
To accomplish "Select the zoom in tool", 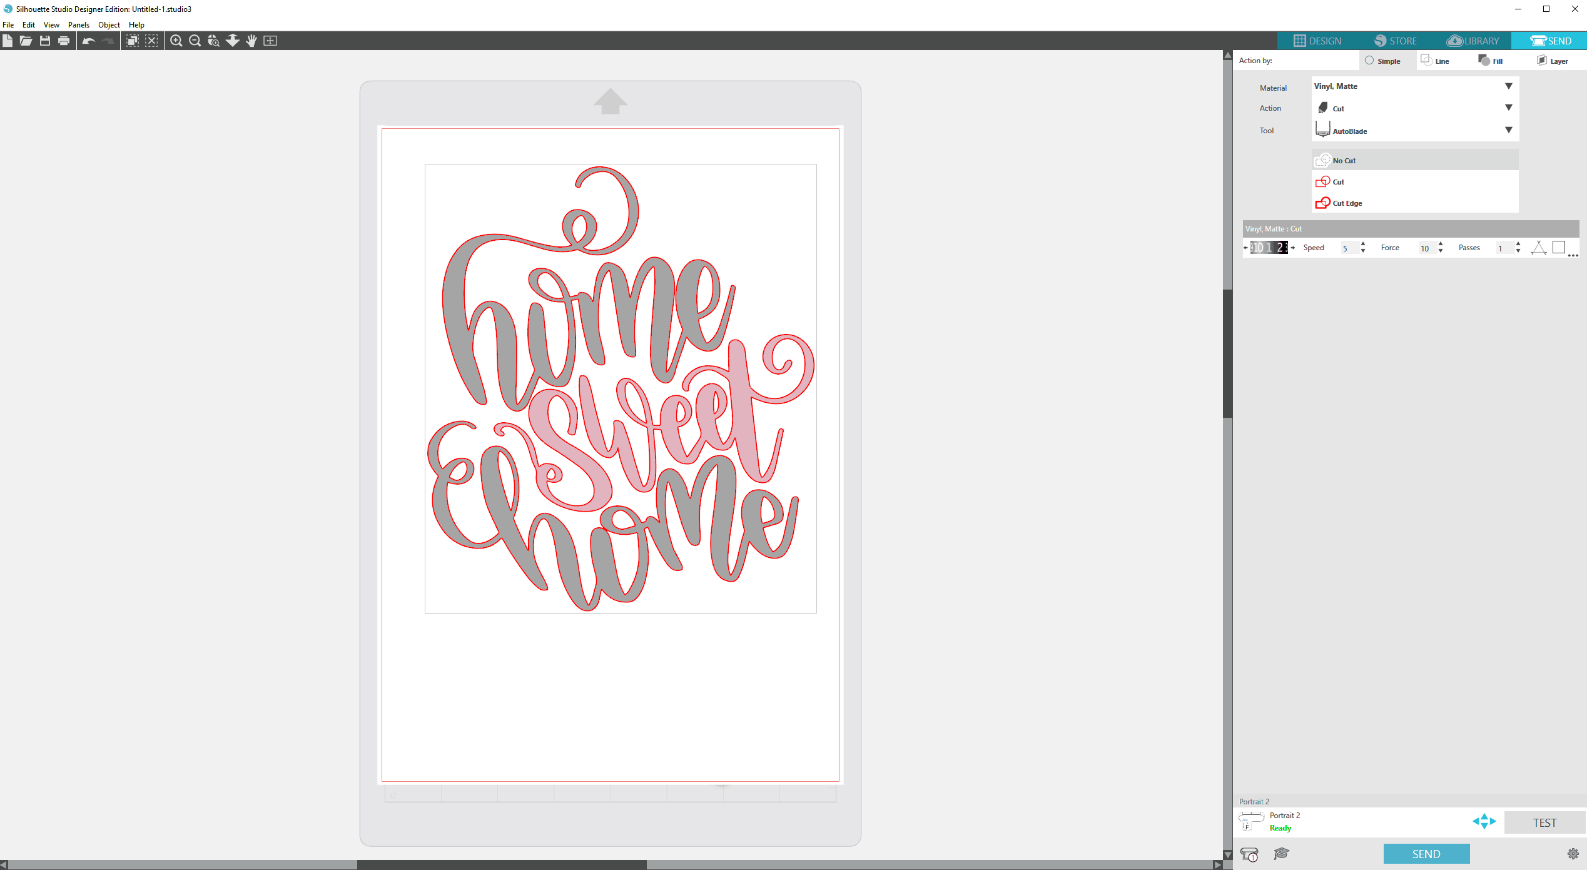I will [176, 39].
